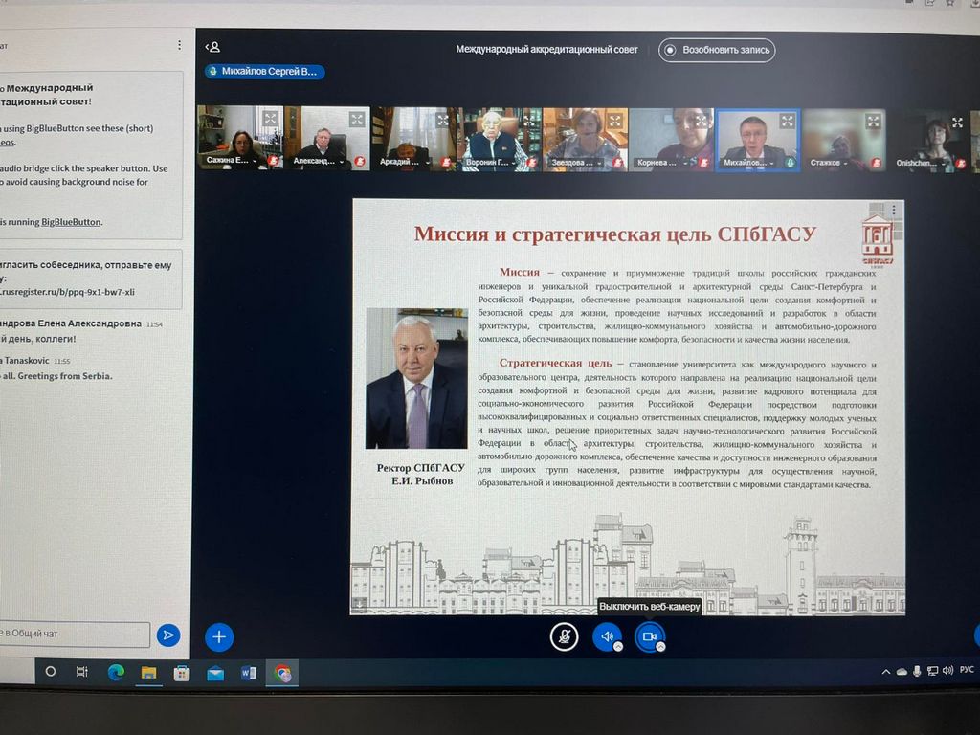Click the send chat message button
The height and width of the screenshot is (735, 980).
168,634
